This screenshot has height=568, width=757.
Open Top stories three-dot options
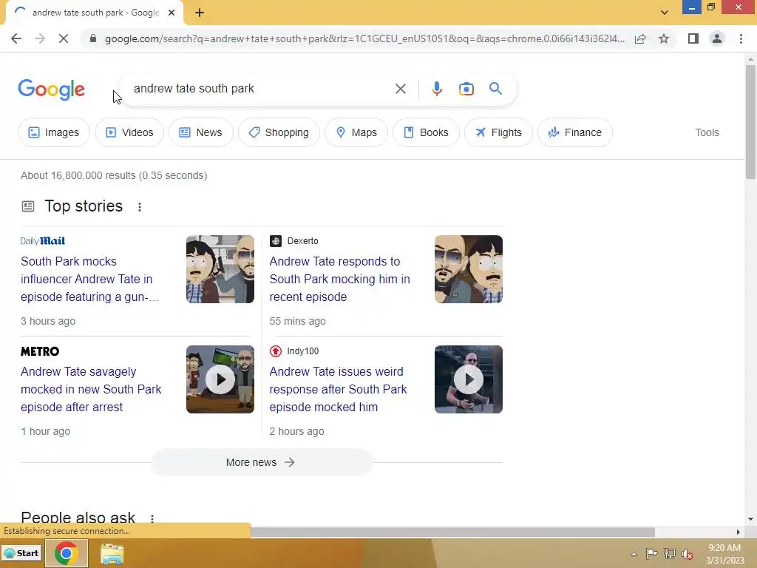coord(140,207)
